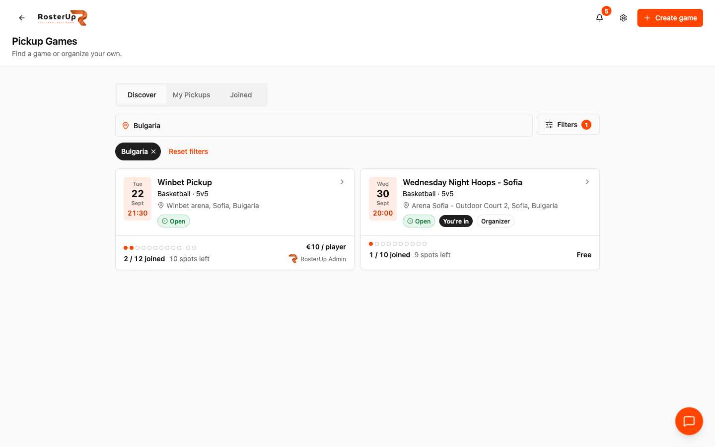Click the Free price label
This screenshot has width=715, height=447.
pos(584,255)
